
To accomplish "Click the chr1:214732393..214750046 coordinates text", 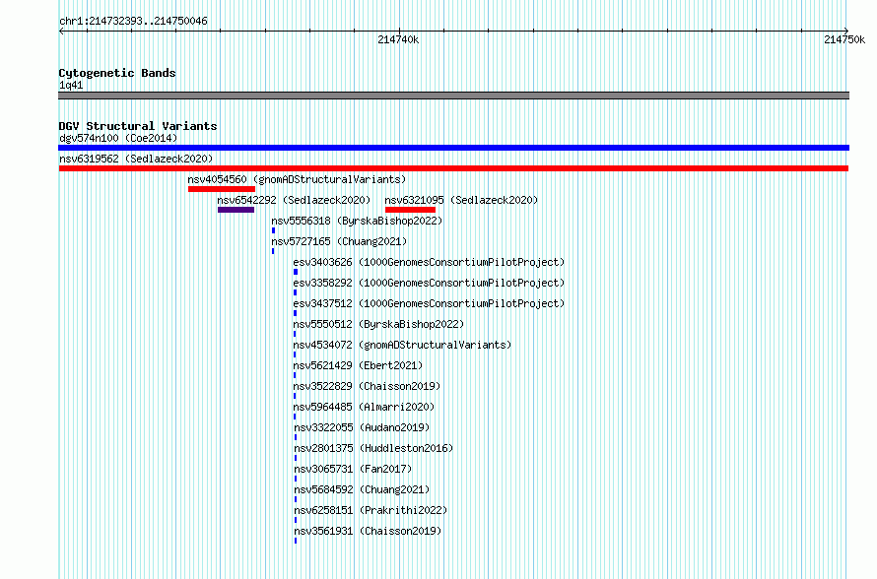I will click(133, 22).
